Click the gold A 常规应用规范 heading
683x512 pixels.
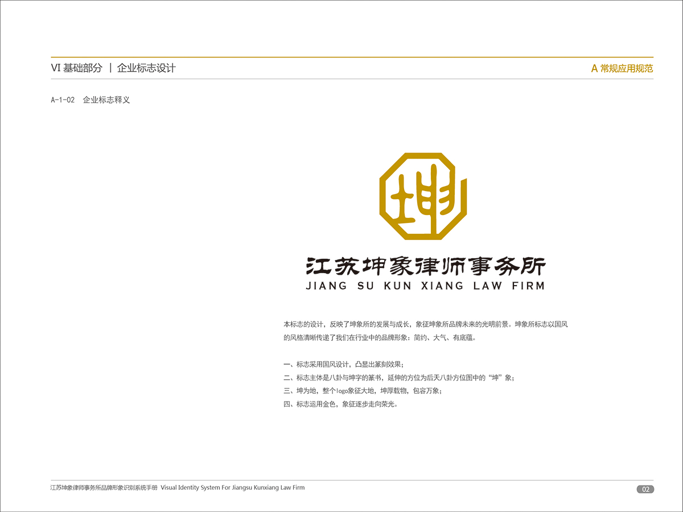point(622,68)
